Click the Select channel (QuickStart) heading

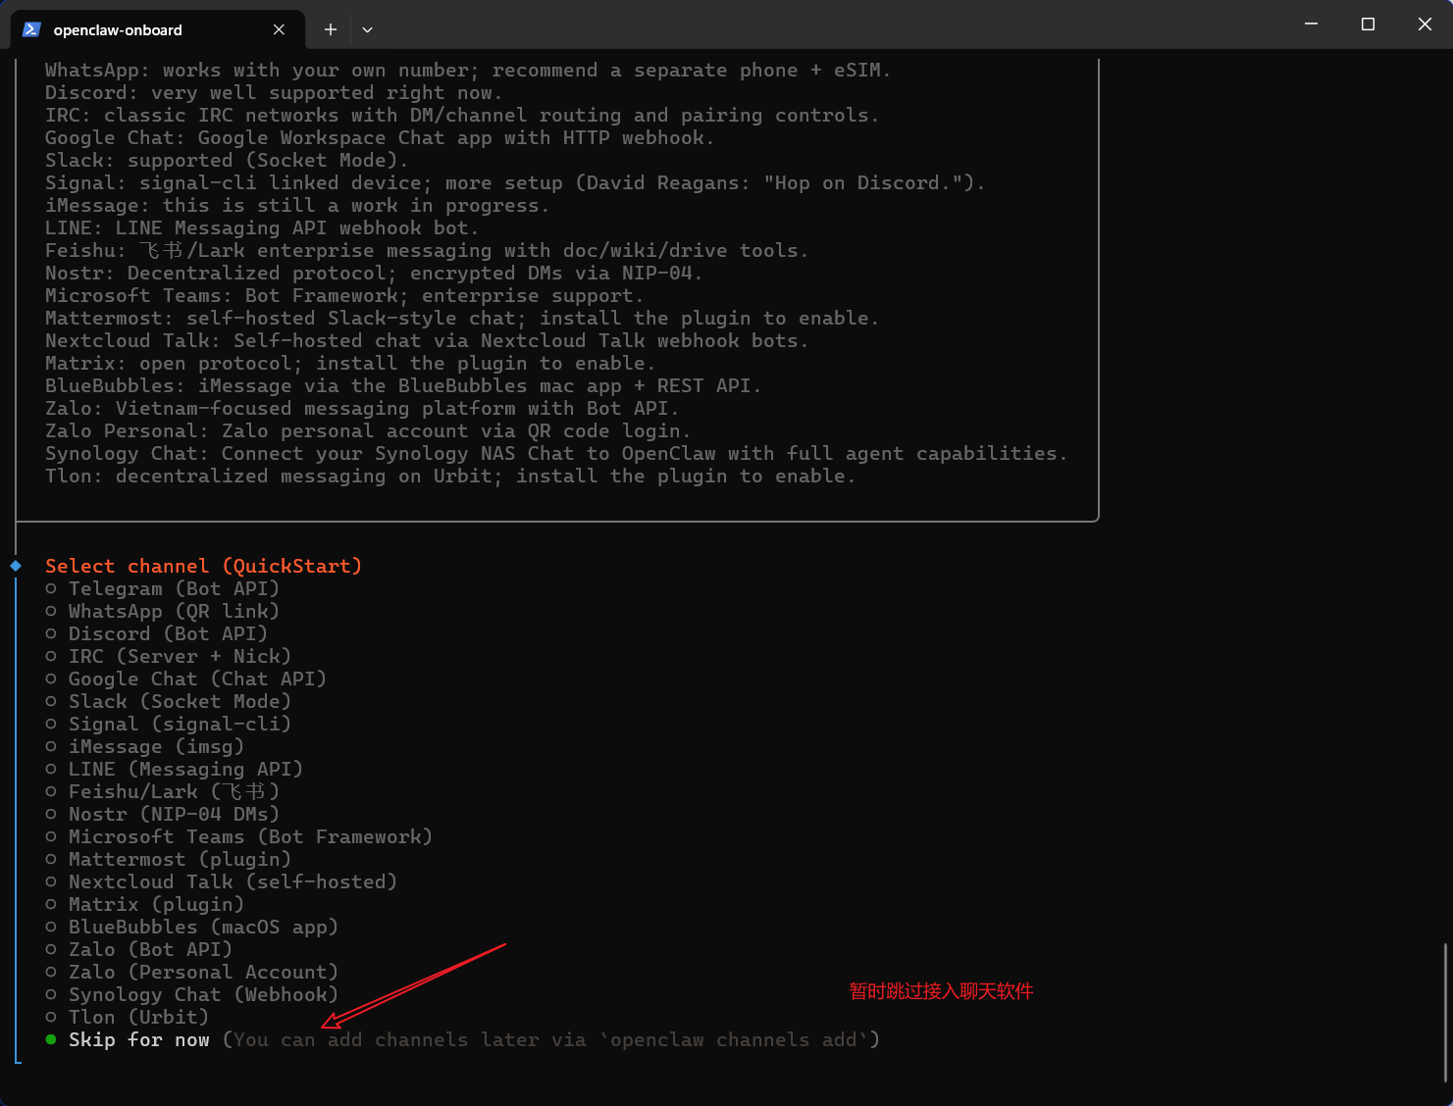click(x=204, y=566)
